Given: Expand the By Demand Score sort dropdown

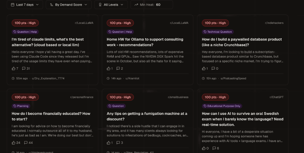Looking at the screenshot, I should click(x=69, y=5).
